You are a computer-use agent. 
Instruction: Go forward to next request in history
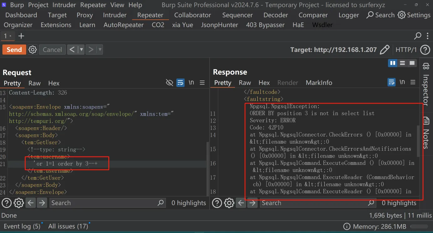[x=91, y=50]
